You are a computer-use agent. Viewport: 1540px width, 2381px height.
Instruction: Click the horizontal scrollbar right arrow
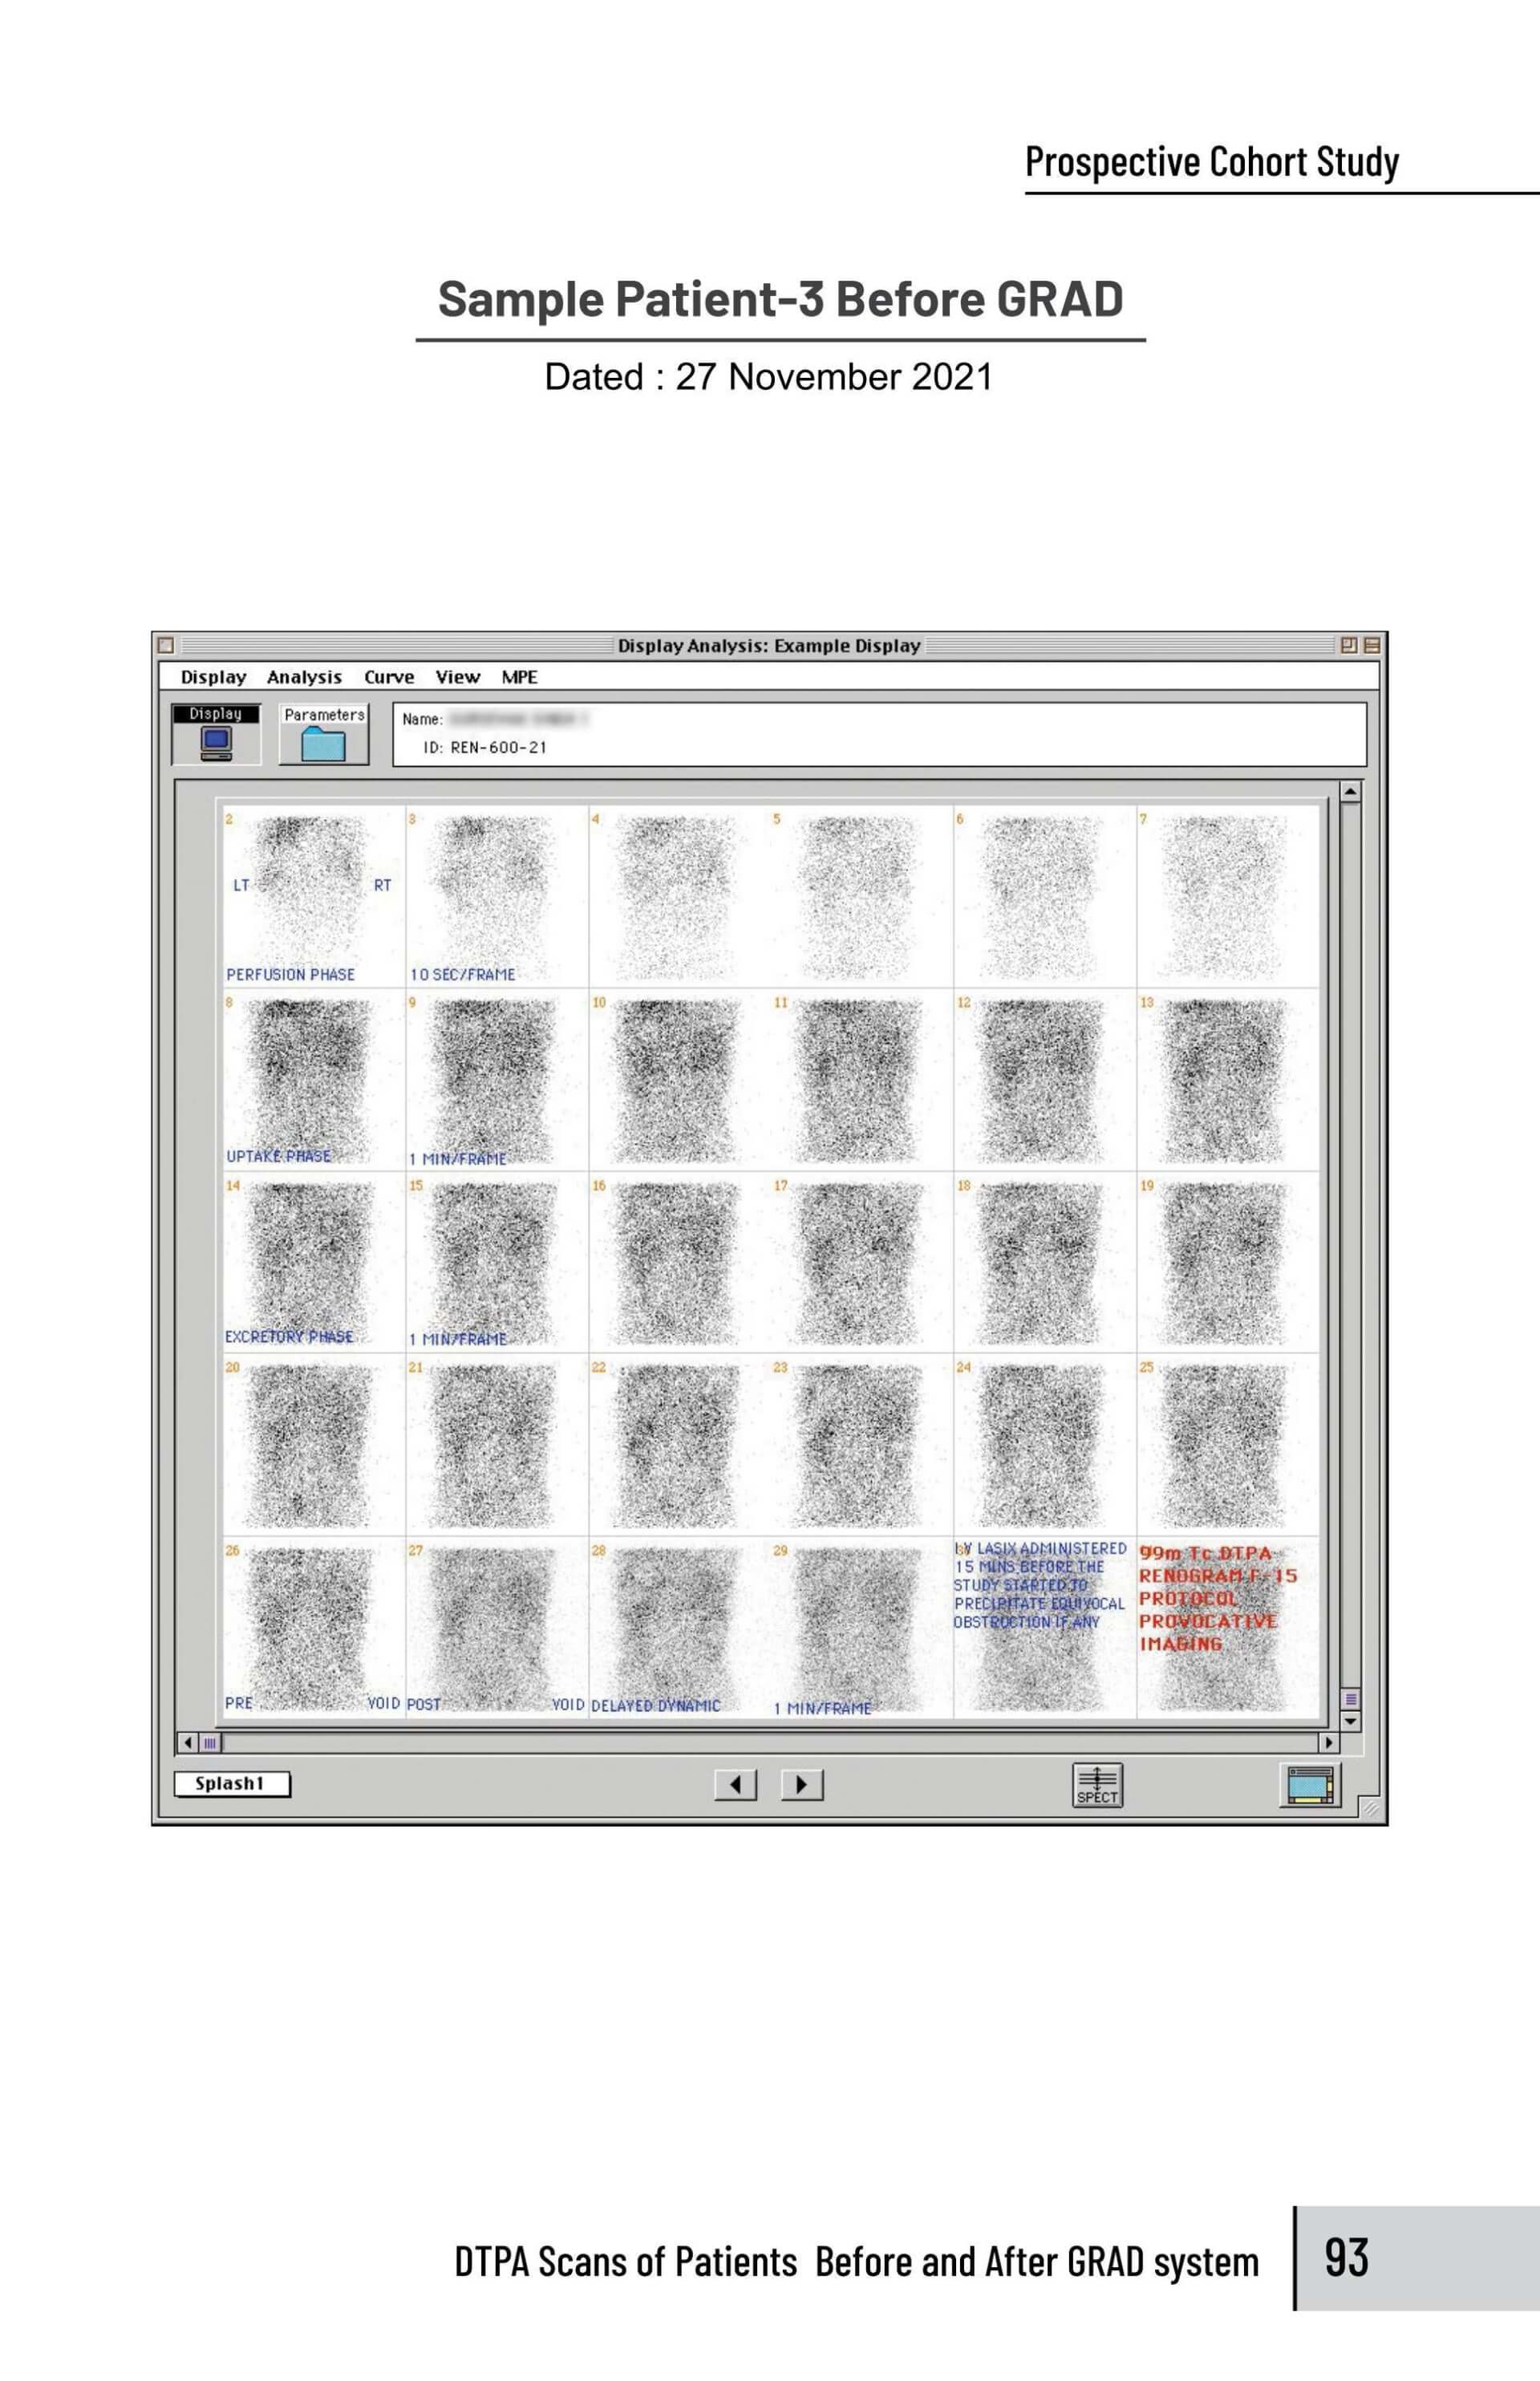pos(1328,1743)
